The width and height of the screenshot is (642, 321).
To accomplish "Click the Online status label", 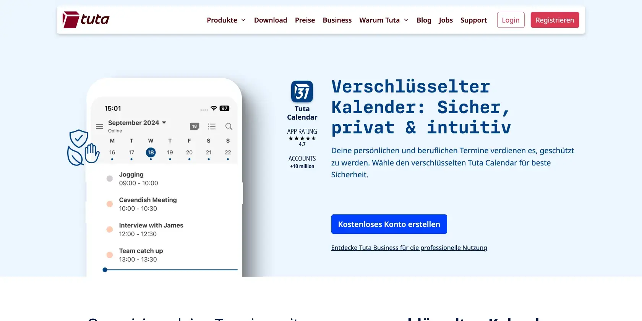I will [115, 131].
